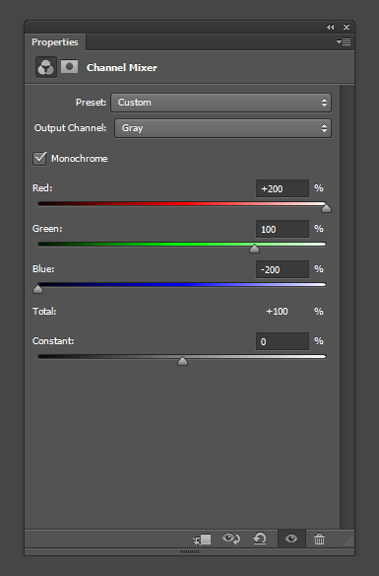Screen dimensions: 379x576
Task: Click the Constant percentage input field
Action: [283, 341]
